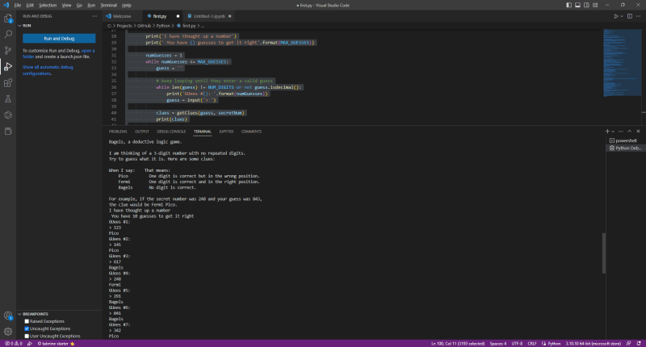Click the tabnine starter status item

56,343
